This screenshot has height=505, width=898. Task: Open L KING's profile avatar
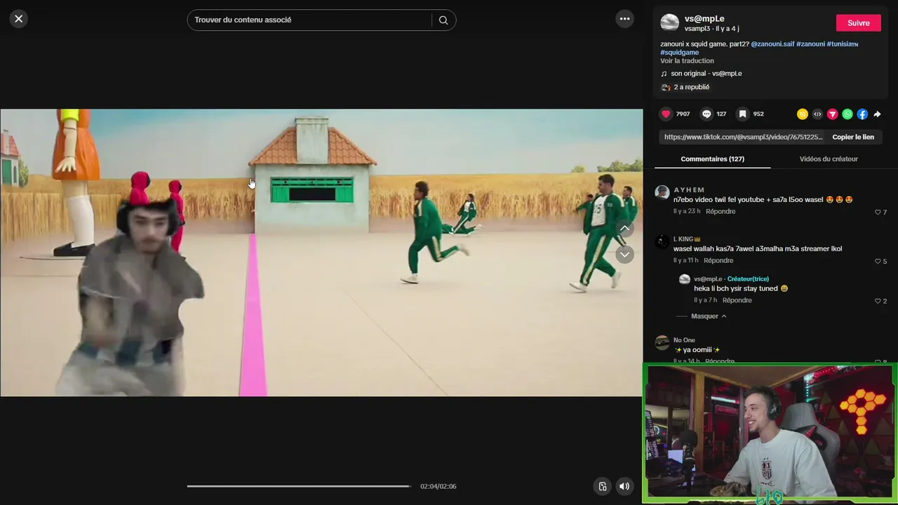662,242
